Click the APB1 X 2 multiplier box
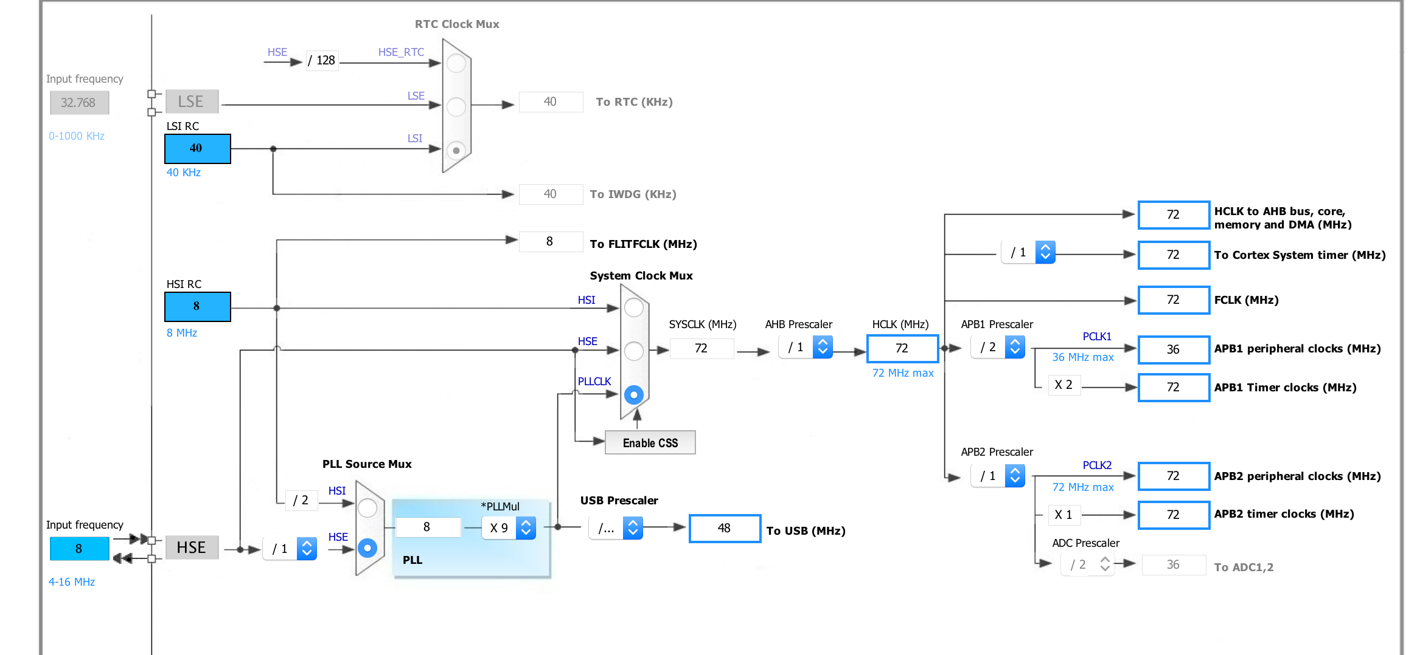 coord(1064,385)
